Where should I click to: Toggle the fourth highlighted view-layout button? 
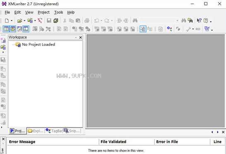point(26,29)
